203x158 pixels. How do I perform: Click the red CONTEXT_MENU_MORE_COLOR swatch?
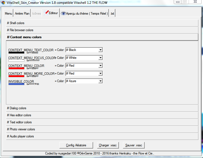tap(16, 76)
